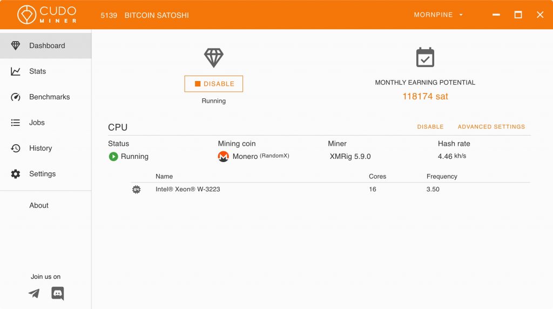The image size is (553, 309).
Task: Go to the Benchmarks menu item
Action: click(x=45, y=97)
